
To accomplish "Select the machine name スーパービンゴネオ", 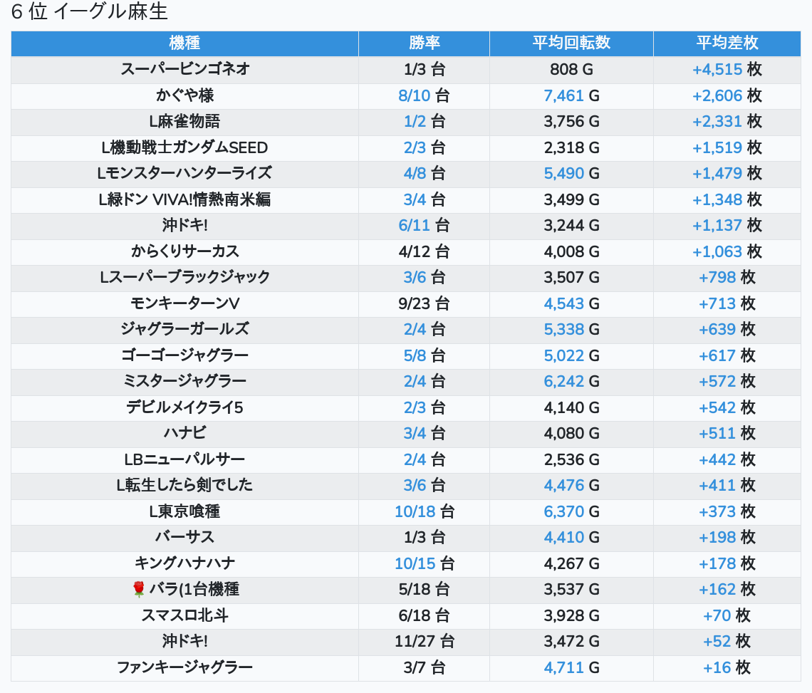I will pos(185,69).
